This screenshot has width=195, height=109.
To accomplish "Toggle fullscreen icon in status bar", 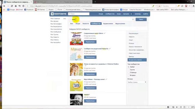I will coord(181,107).
